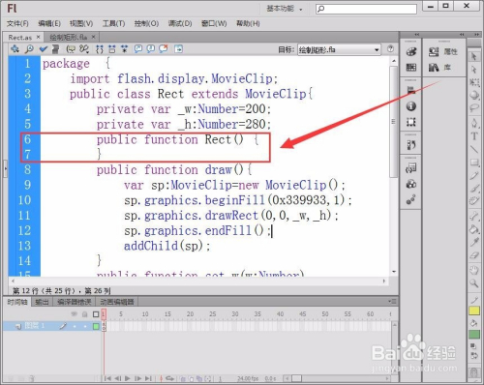Image resolution: width=484 pixels, height=385 pixels.
Task: Click the Check Syntax checkmark icon
Action: [x=43, y=49]
